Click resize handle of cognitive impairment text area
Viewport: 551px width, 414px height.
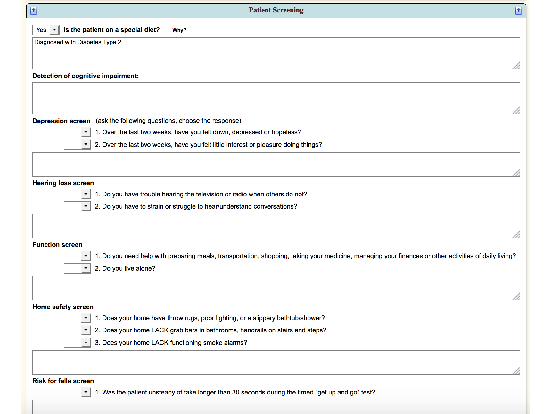coord(516,110)
